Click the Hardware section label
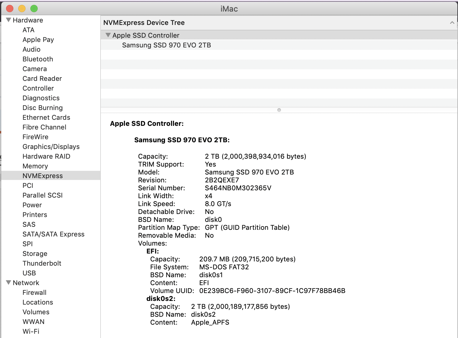 click(x=28, y=20)
